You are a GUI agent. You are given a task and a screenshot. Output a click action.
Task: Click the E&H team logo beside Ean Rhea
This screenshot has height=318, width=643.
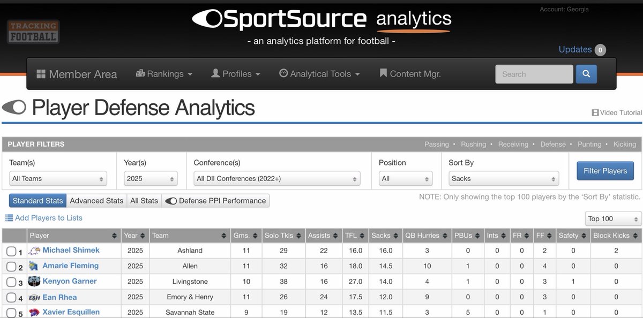[34, 297]
